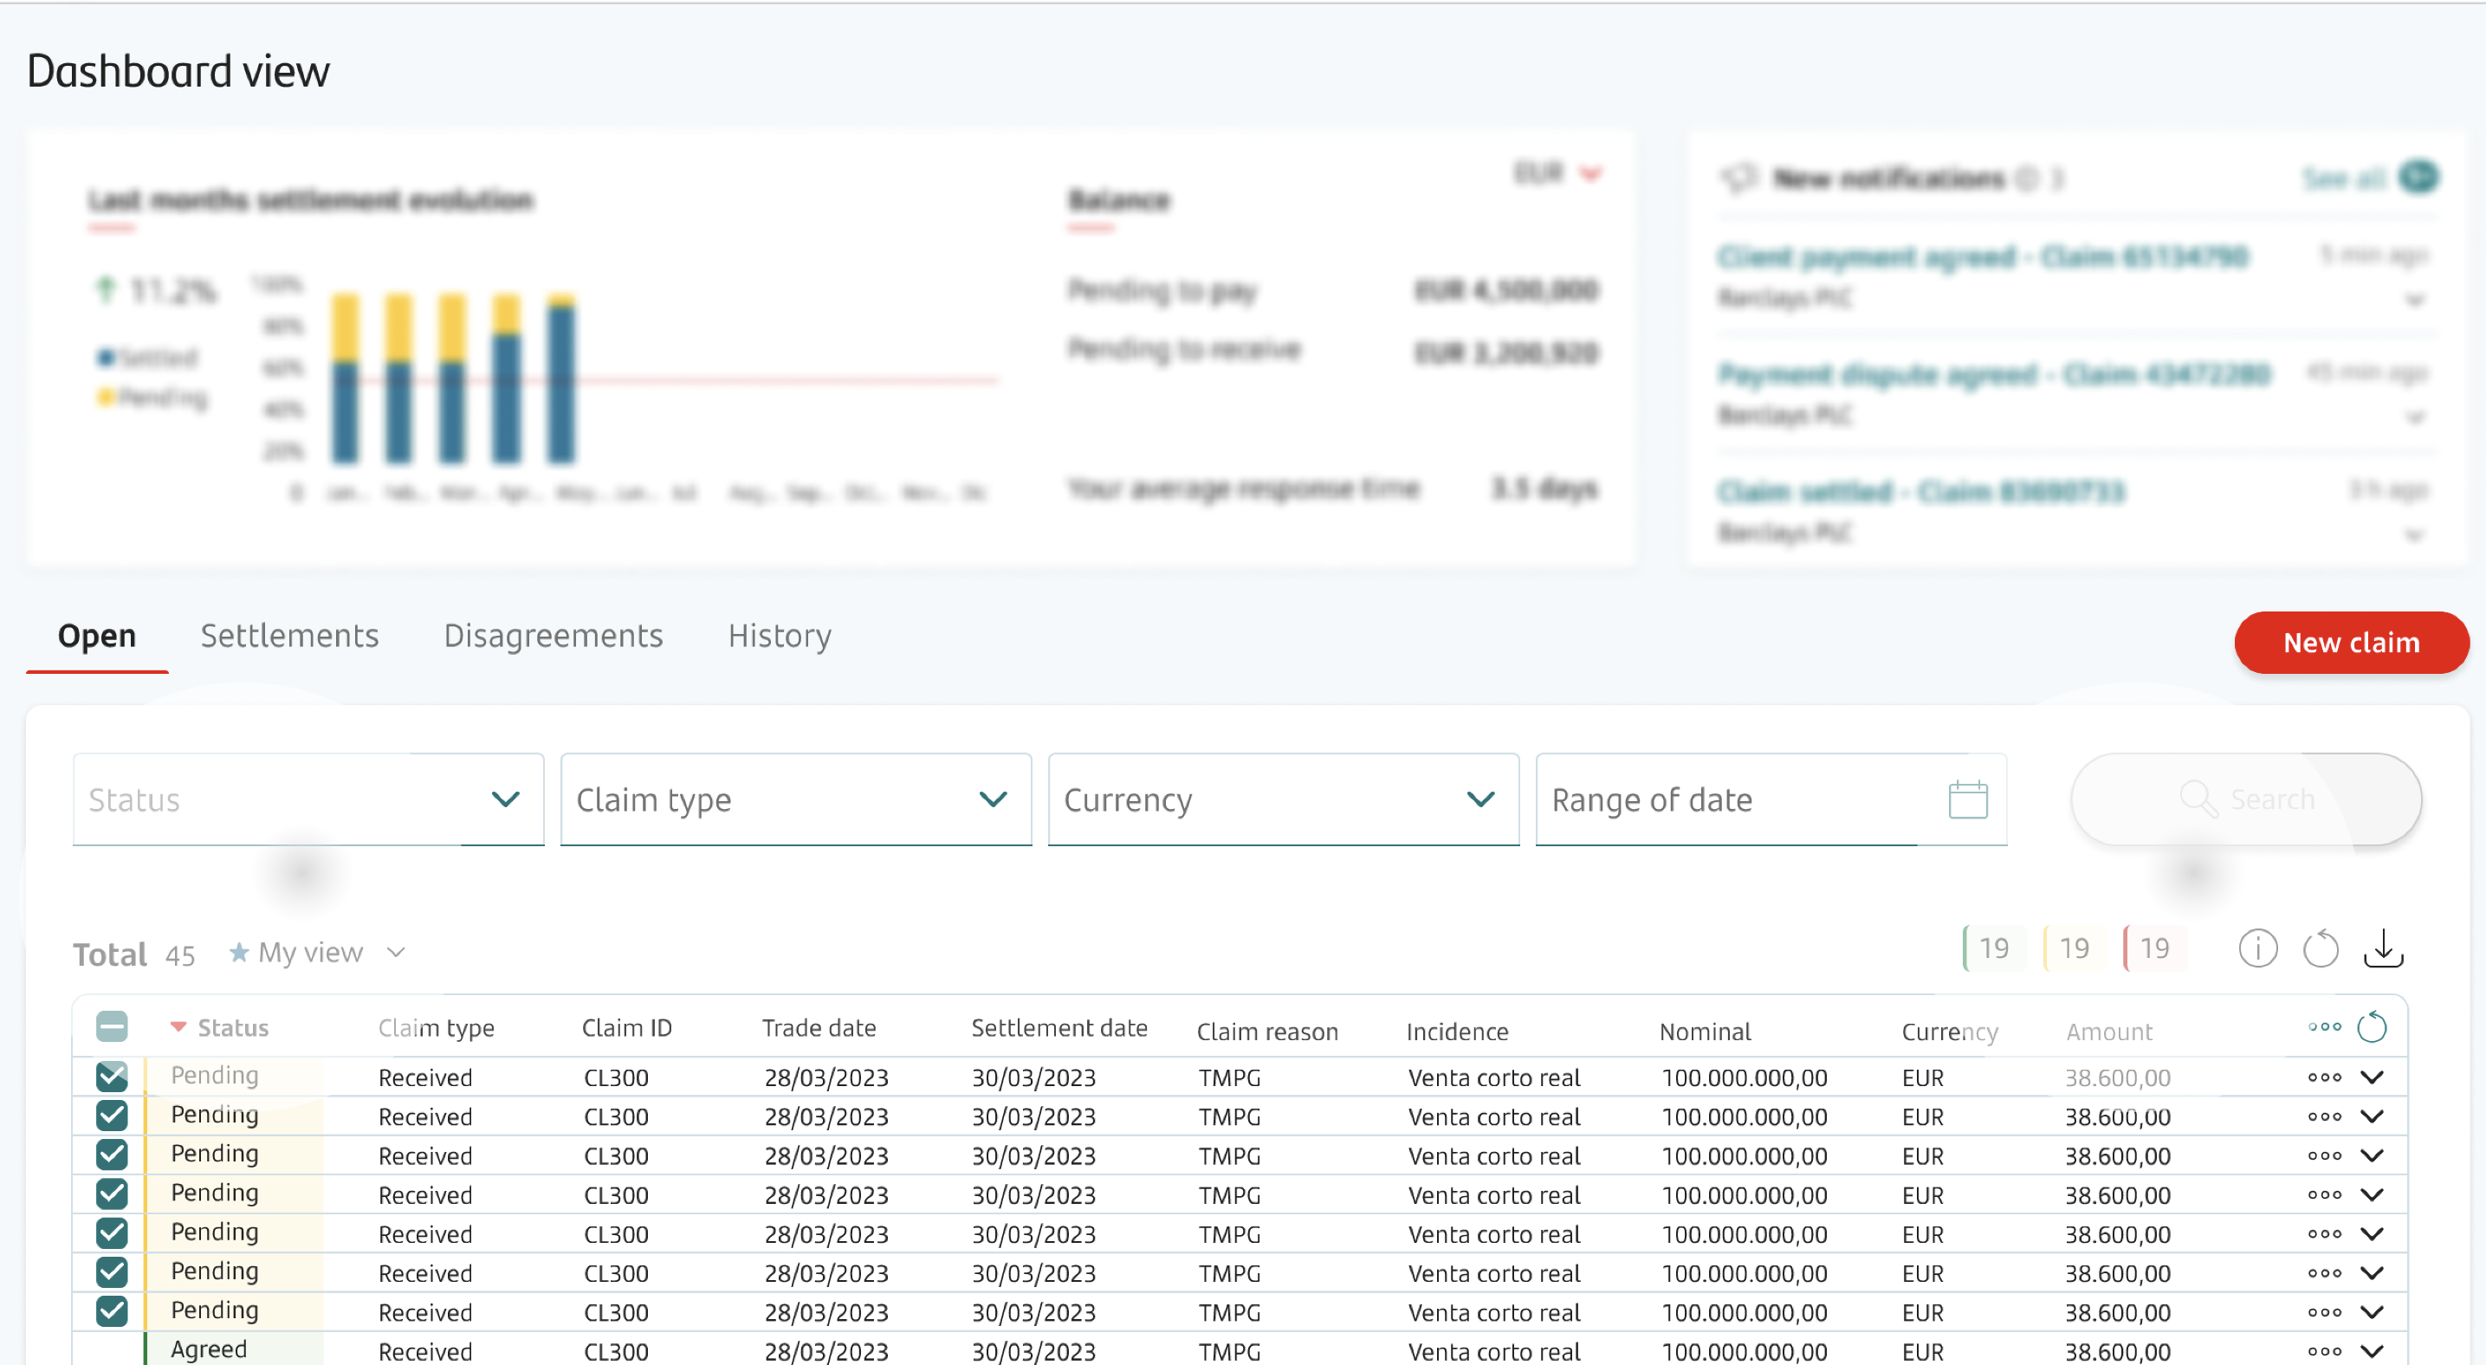Click the yellow 19 counter badge

(x=2073, y=948)
